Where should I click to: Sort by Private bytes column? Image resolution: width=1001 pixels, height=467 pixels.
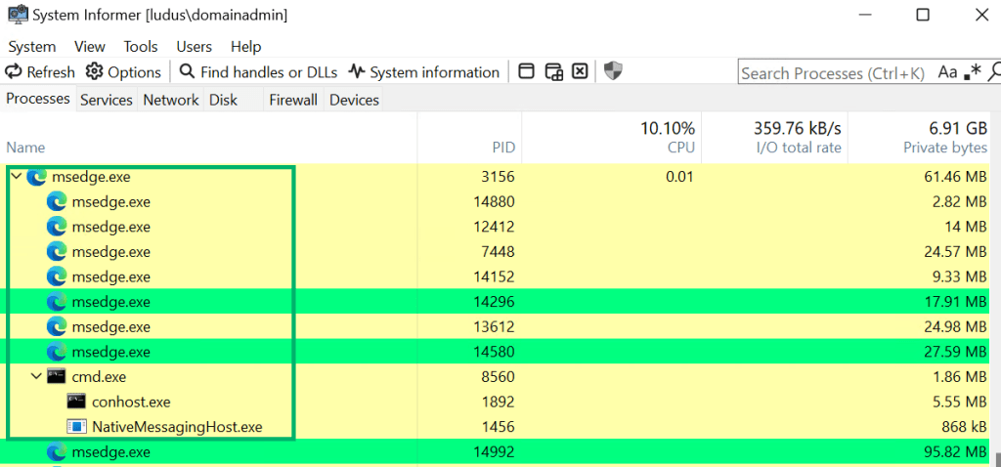[921, 138]
